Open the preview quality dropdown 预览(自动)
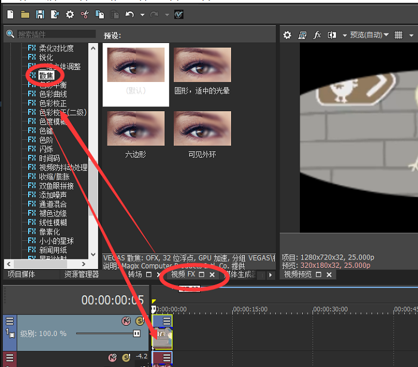 (369, 35)
